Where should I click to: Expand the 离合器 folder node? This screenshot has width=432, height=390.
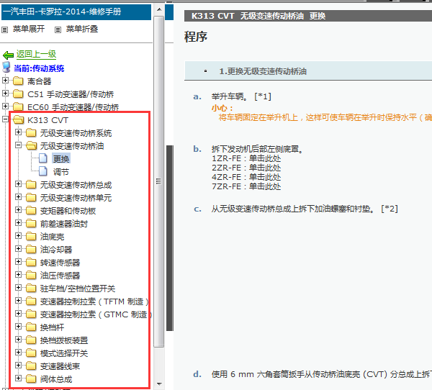click(x=5, y=80)
